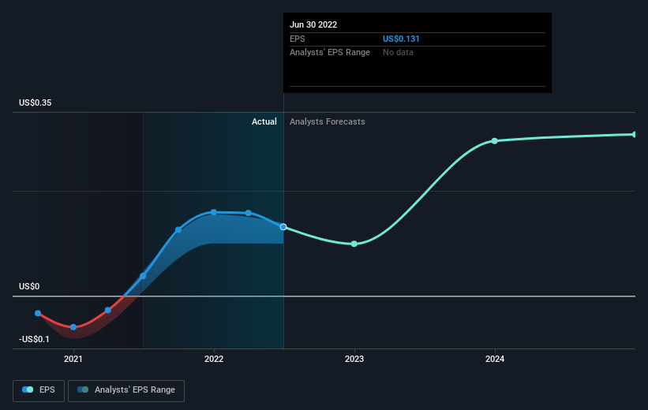Click the 2024 forecast data point

494,141
